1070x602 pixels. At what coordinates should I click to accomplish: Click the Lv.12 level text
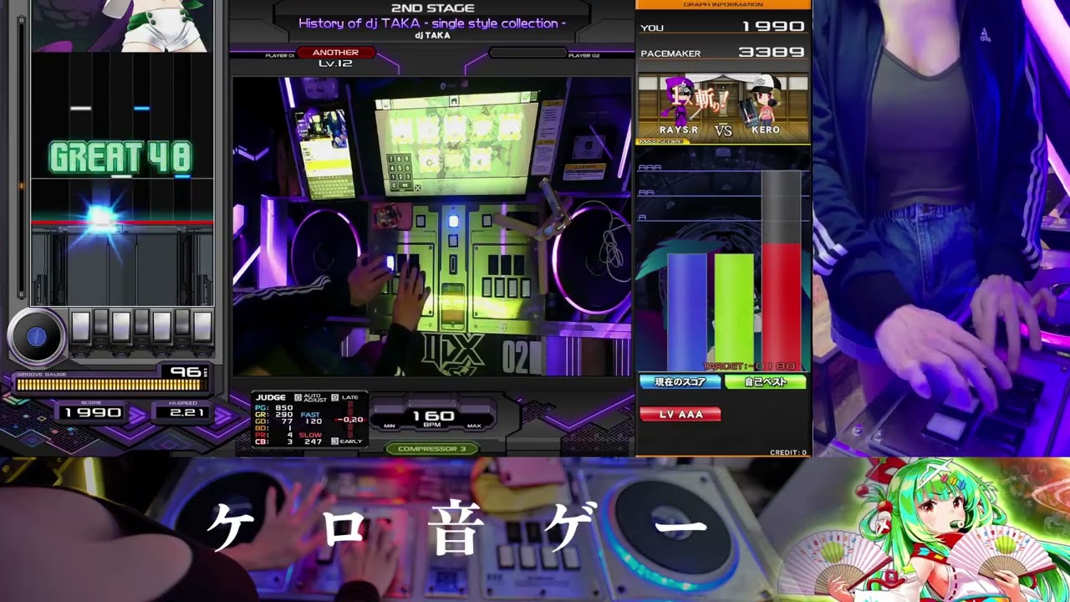pyautogui.click(x=335, y=64)
